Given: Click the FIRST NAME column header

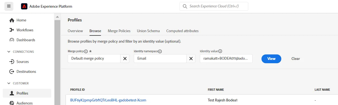Looking at the screenshot, I should point(216,90).
